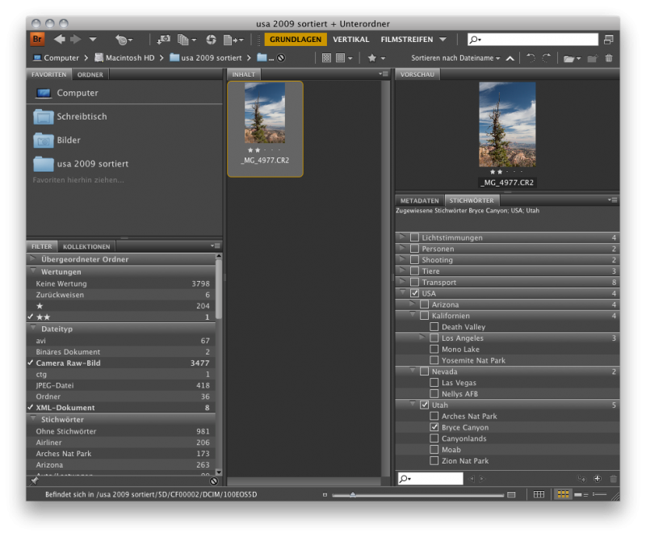This screenshot has width=646, height=537.
Task: Click the star rating filter icon
Action: (372, 58)
